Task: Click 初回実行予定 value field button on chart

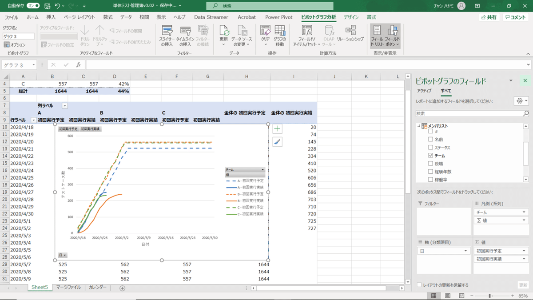Action: (x=68, y=128)
